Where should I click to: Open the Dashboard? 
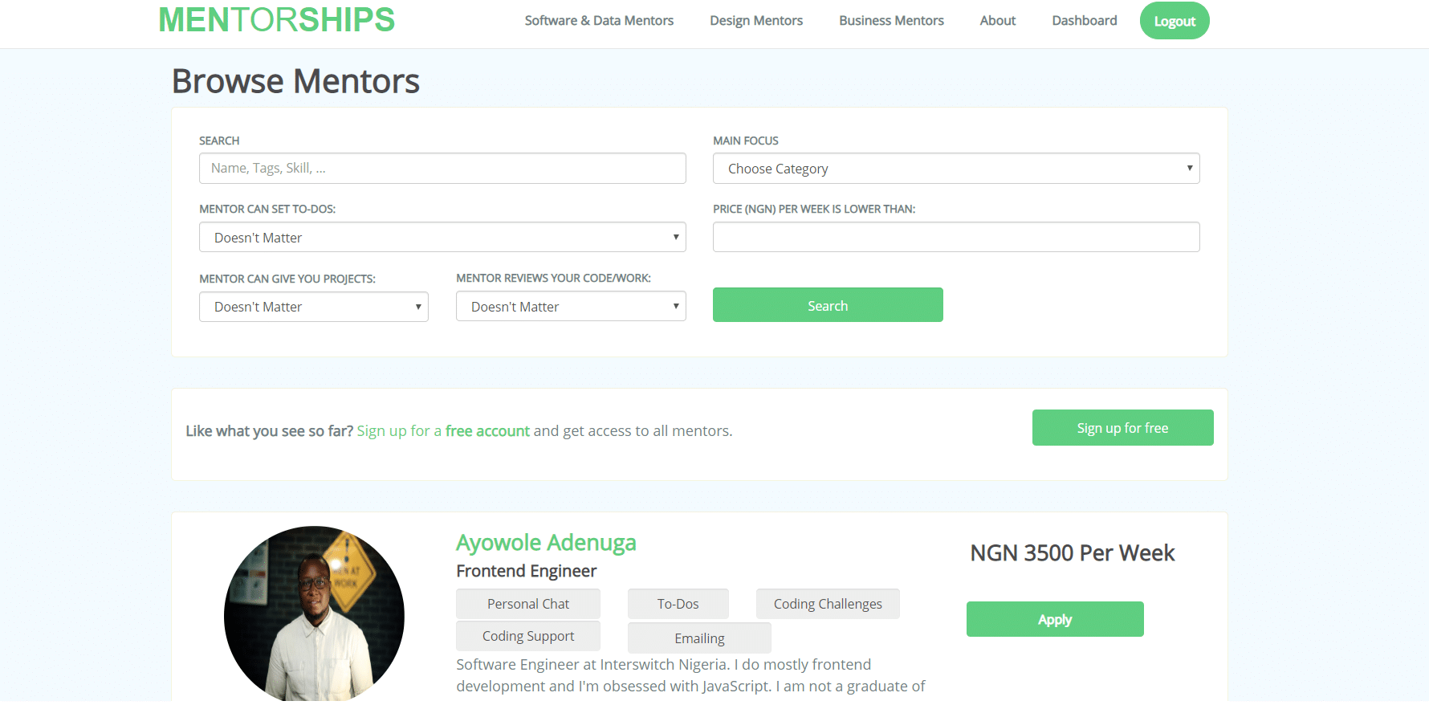click(x=1085, y=21)
